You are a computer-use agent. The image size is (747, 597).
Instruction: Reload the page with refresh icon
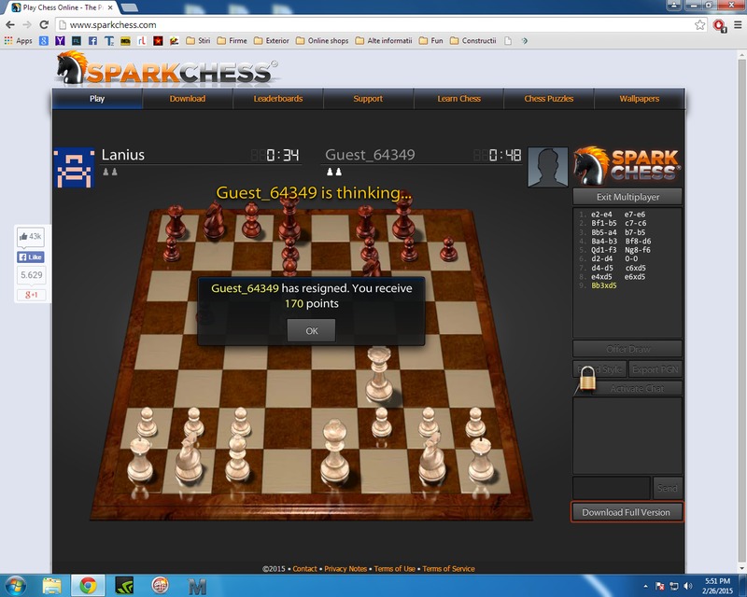click(x=44, y=25)
